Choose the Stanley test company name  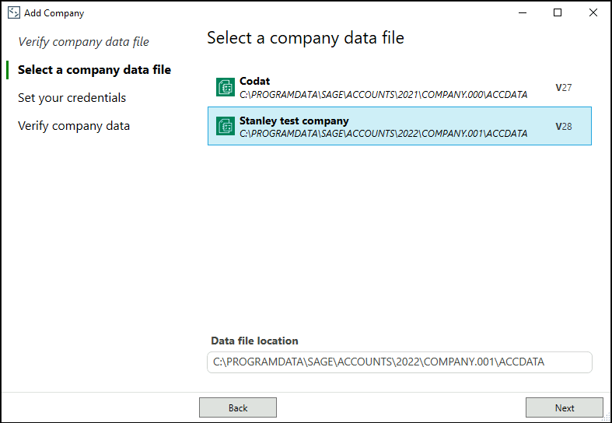coord(294,121)
